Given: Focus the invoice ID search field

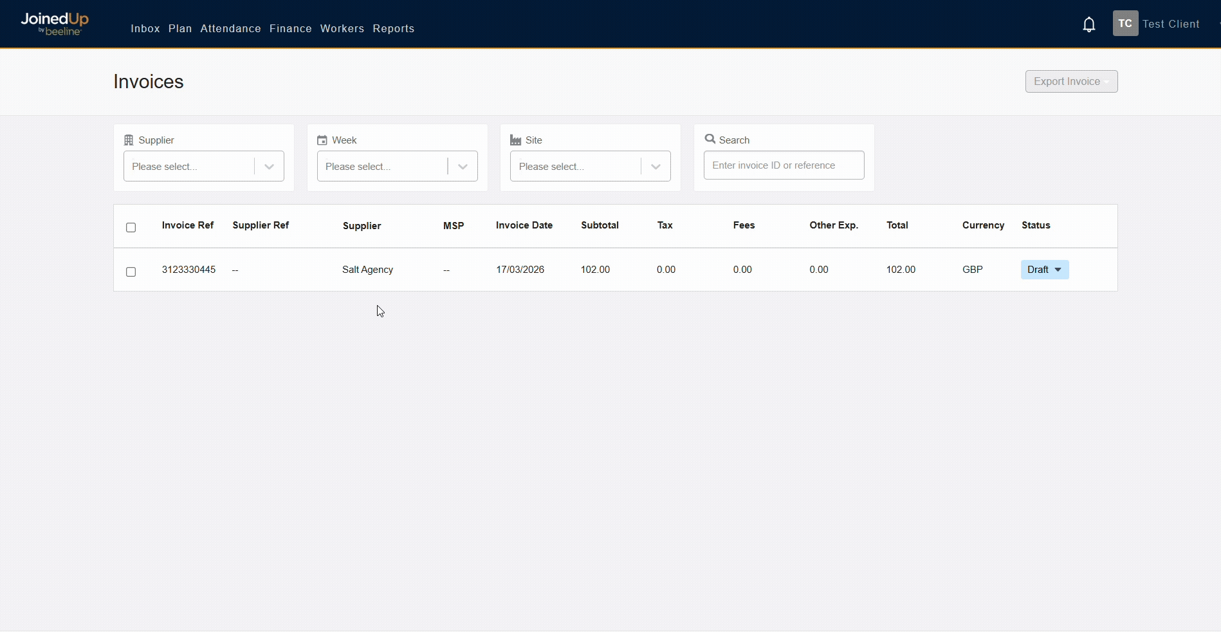Looking at the screenshot, I should tap(783, 165).
